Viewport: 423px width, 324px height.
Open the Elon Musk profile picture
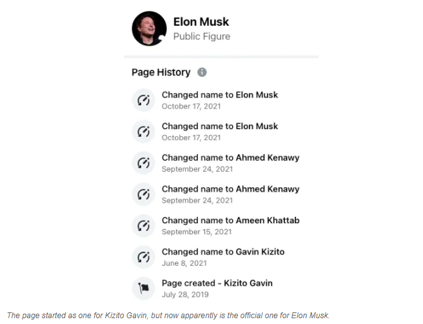[150, 28]
